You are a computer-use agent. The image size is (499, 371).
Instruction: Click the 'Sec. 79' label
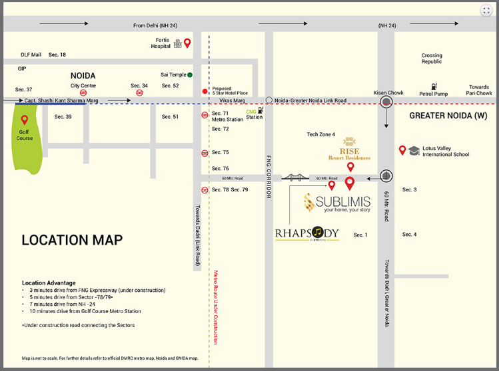tap(239, 189)
